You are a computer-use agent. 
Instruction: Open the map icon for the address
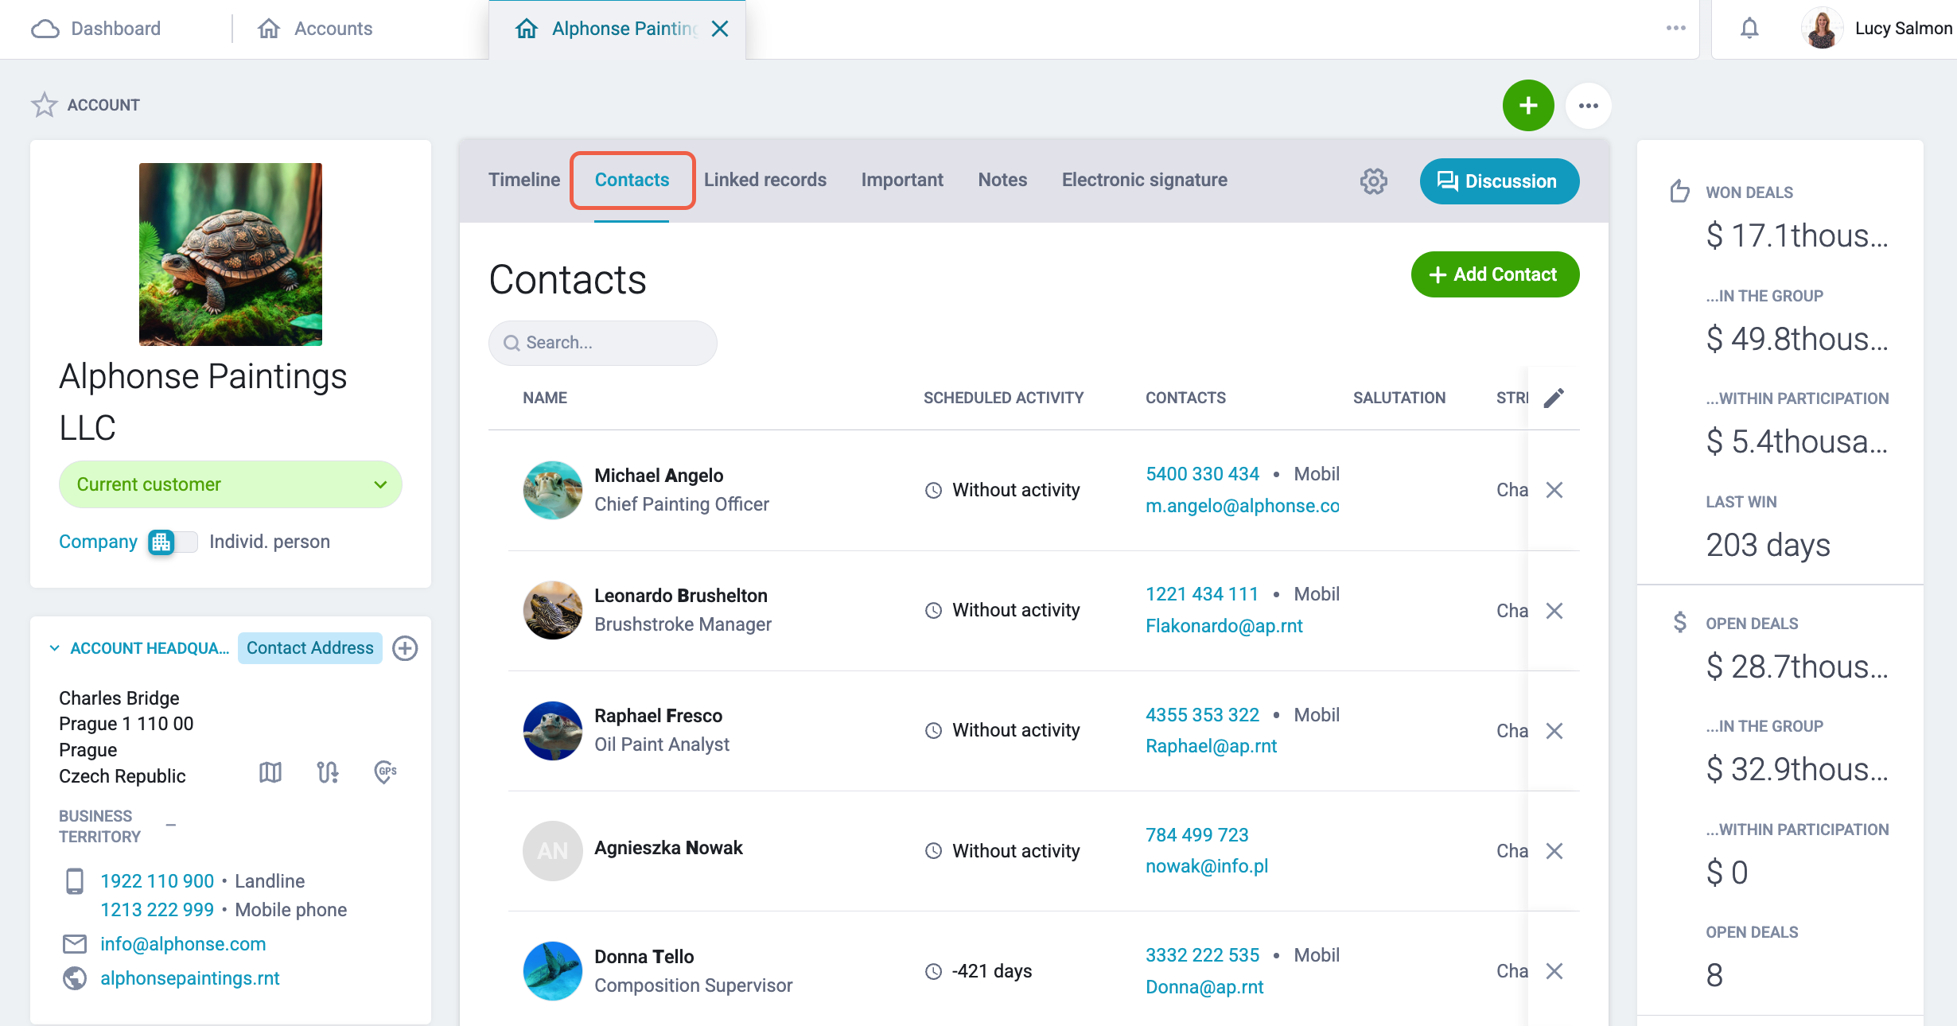270,771
